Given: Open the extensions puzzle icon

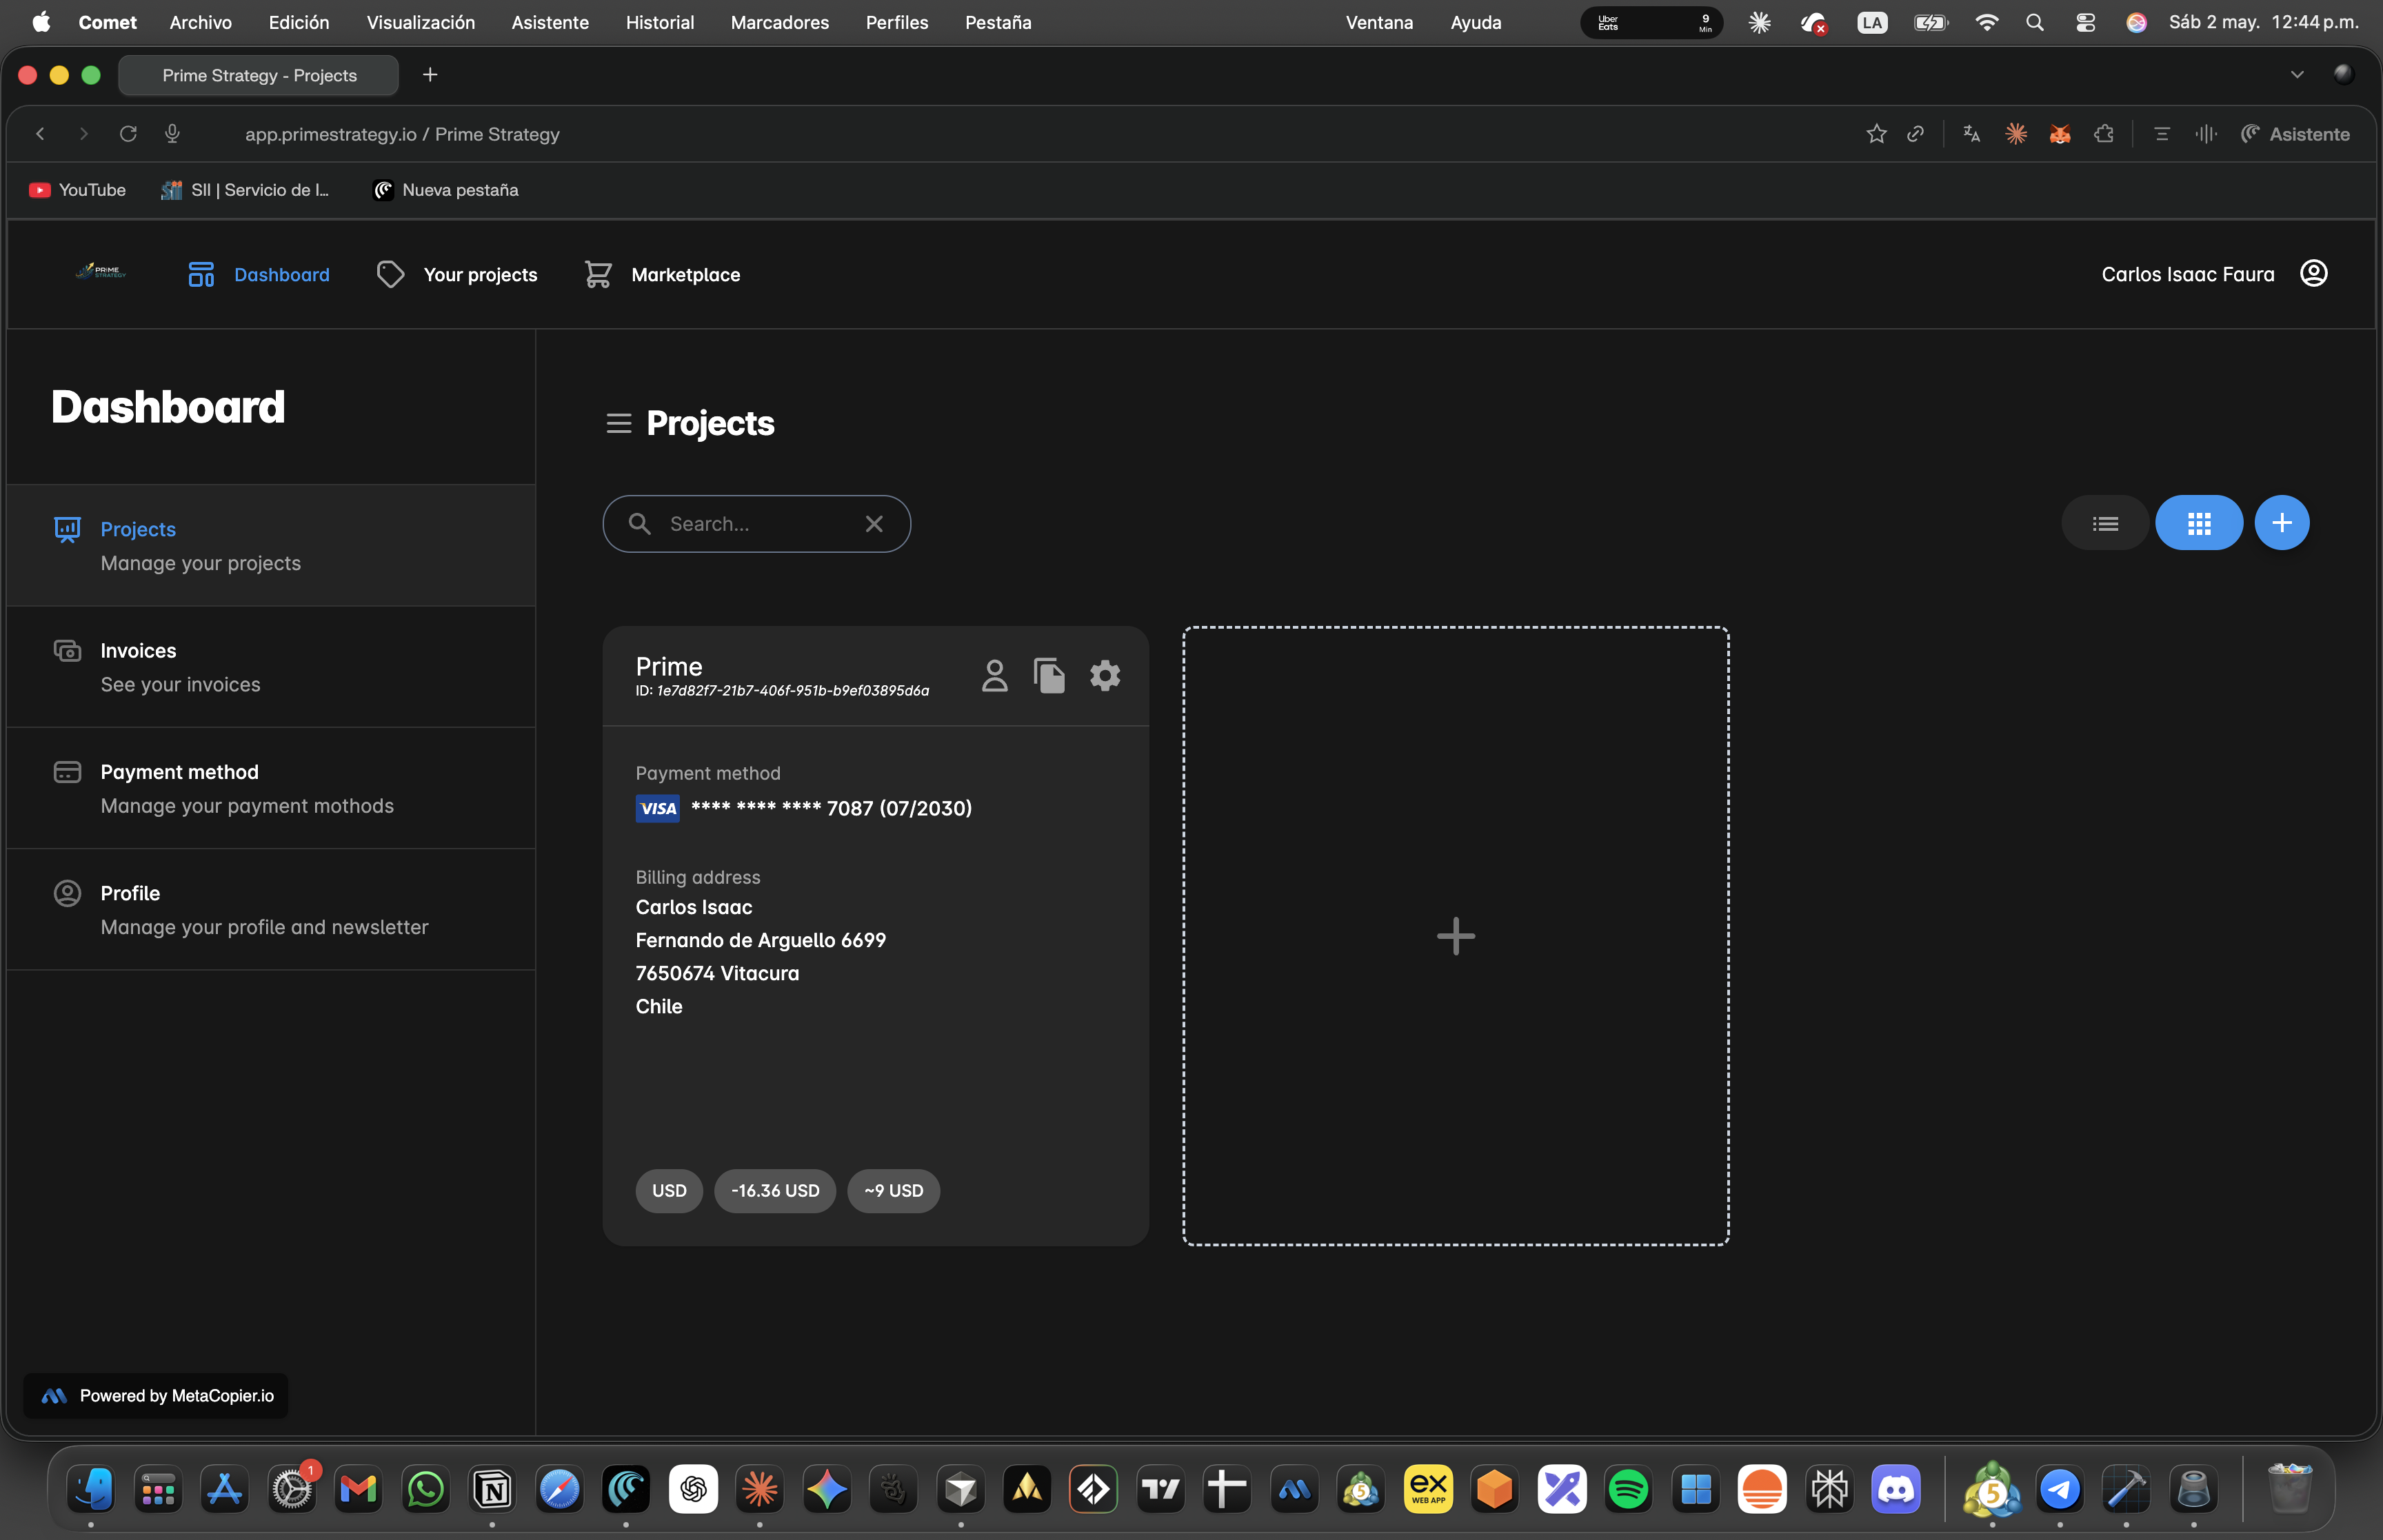Looking at the screenshot, I should pyautogui.click(x=2104, y=134).
